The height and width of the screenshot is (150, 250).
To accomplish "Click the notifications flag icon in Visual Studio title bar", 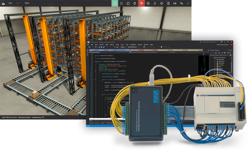I will coord(197,42).
